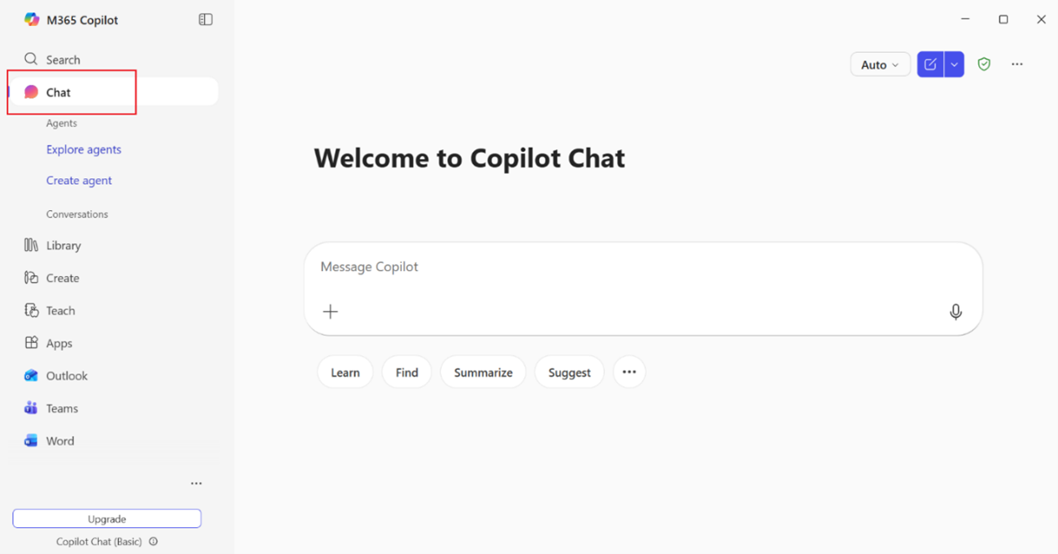Open Teams from the sidebar

point(31,408)
